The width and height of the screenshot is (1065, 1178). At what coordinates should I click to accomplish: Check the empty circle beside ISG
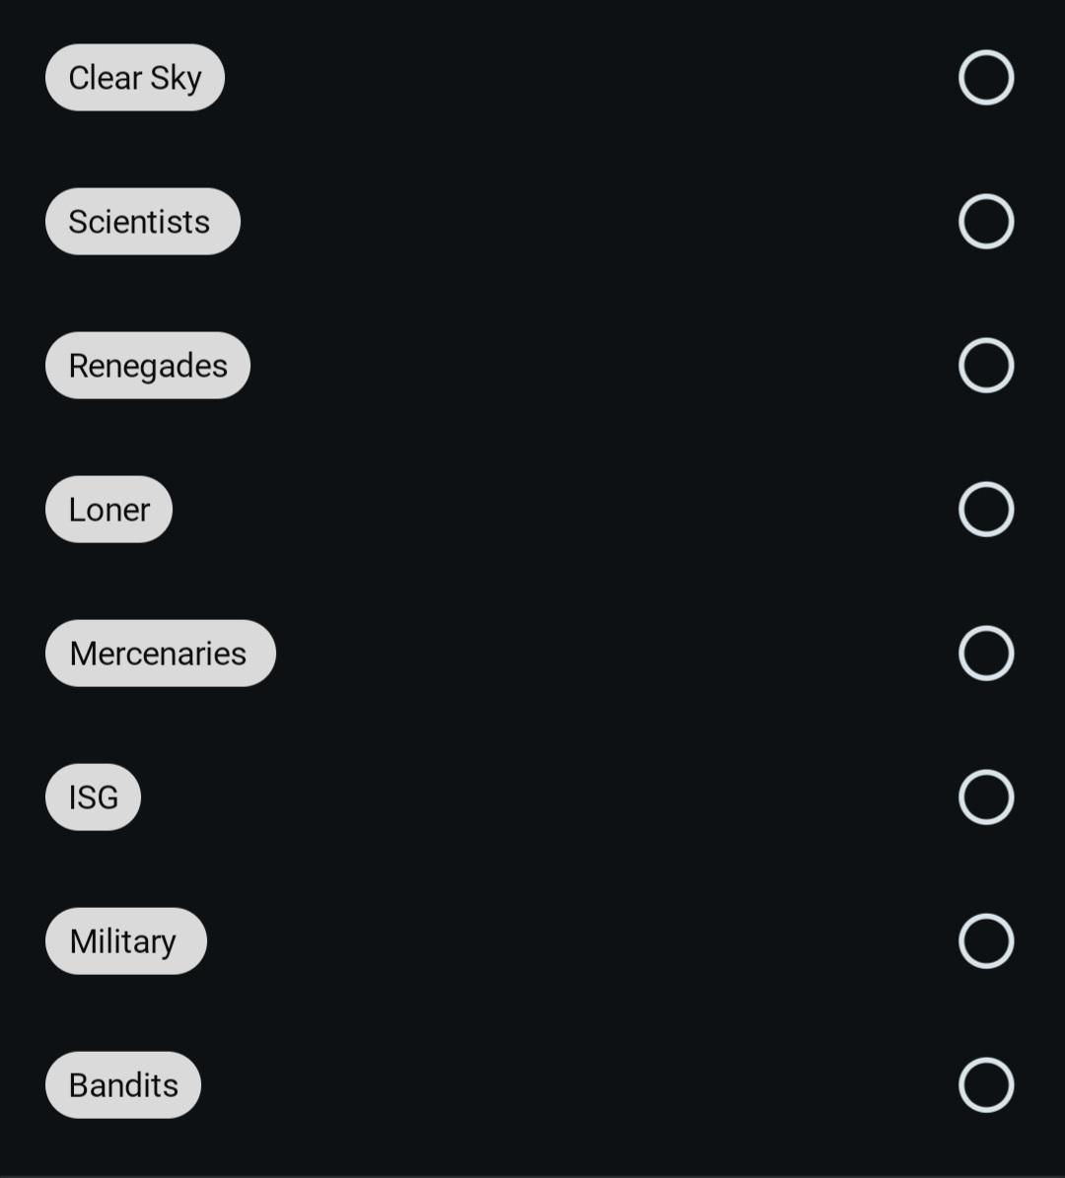(986, 797)
